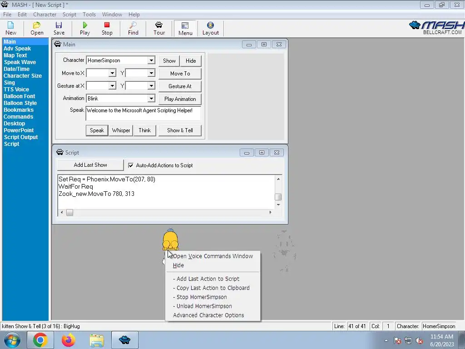This screenshot has width=465, height=349.
Task: Click the Move To button
Action: [180, 74]
